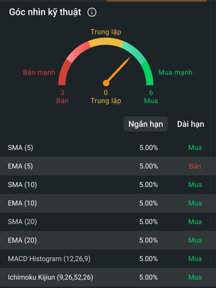Select the EMA (10) row
Screen dimensions: 216x288
pos(108,203)
